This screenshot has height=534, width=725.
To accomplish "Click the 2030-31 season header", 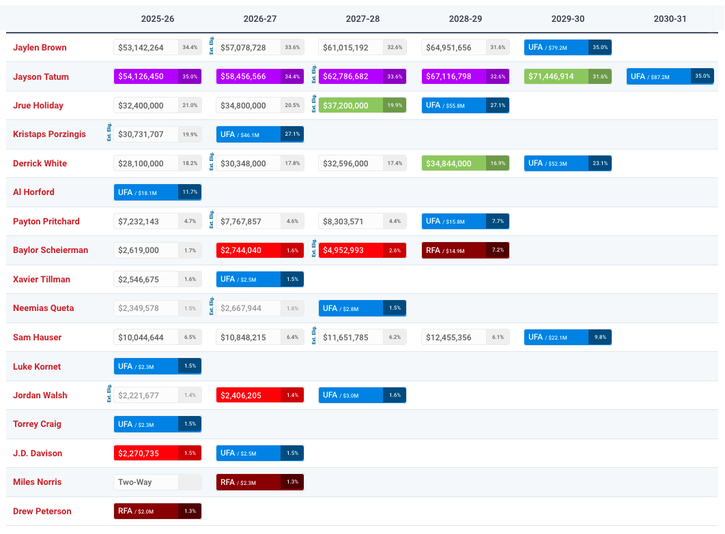I will click(670, 18).
